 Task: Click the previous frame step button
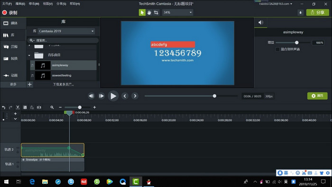tap(91, 96)
